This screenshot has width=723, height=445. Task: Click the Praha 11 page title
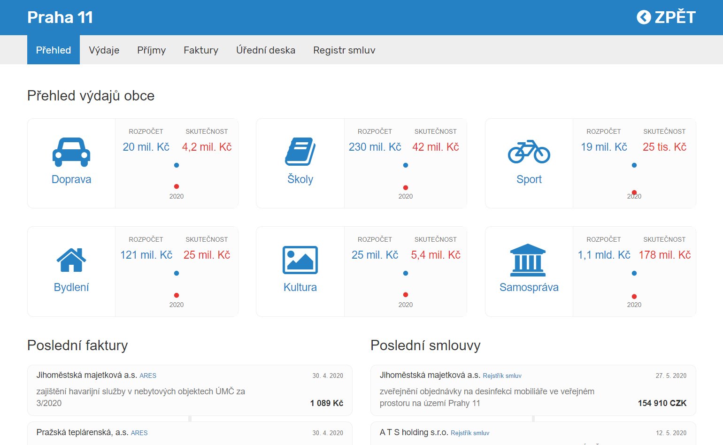point(60,17)
